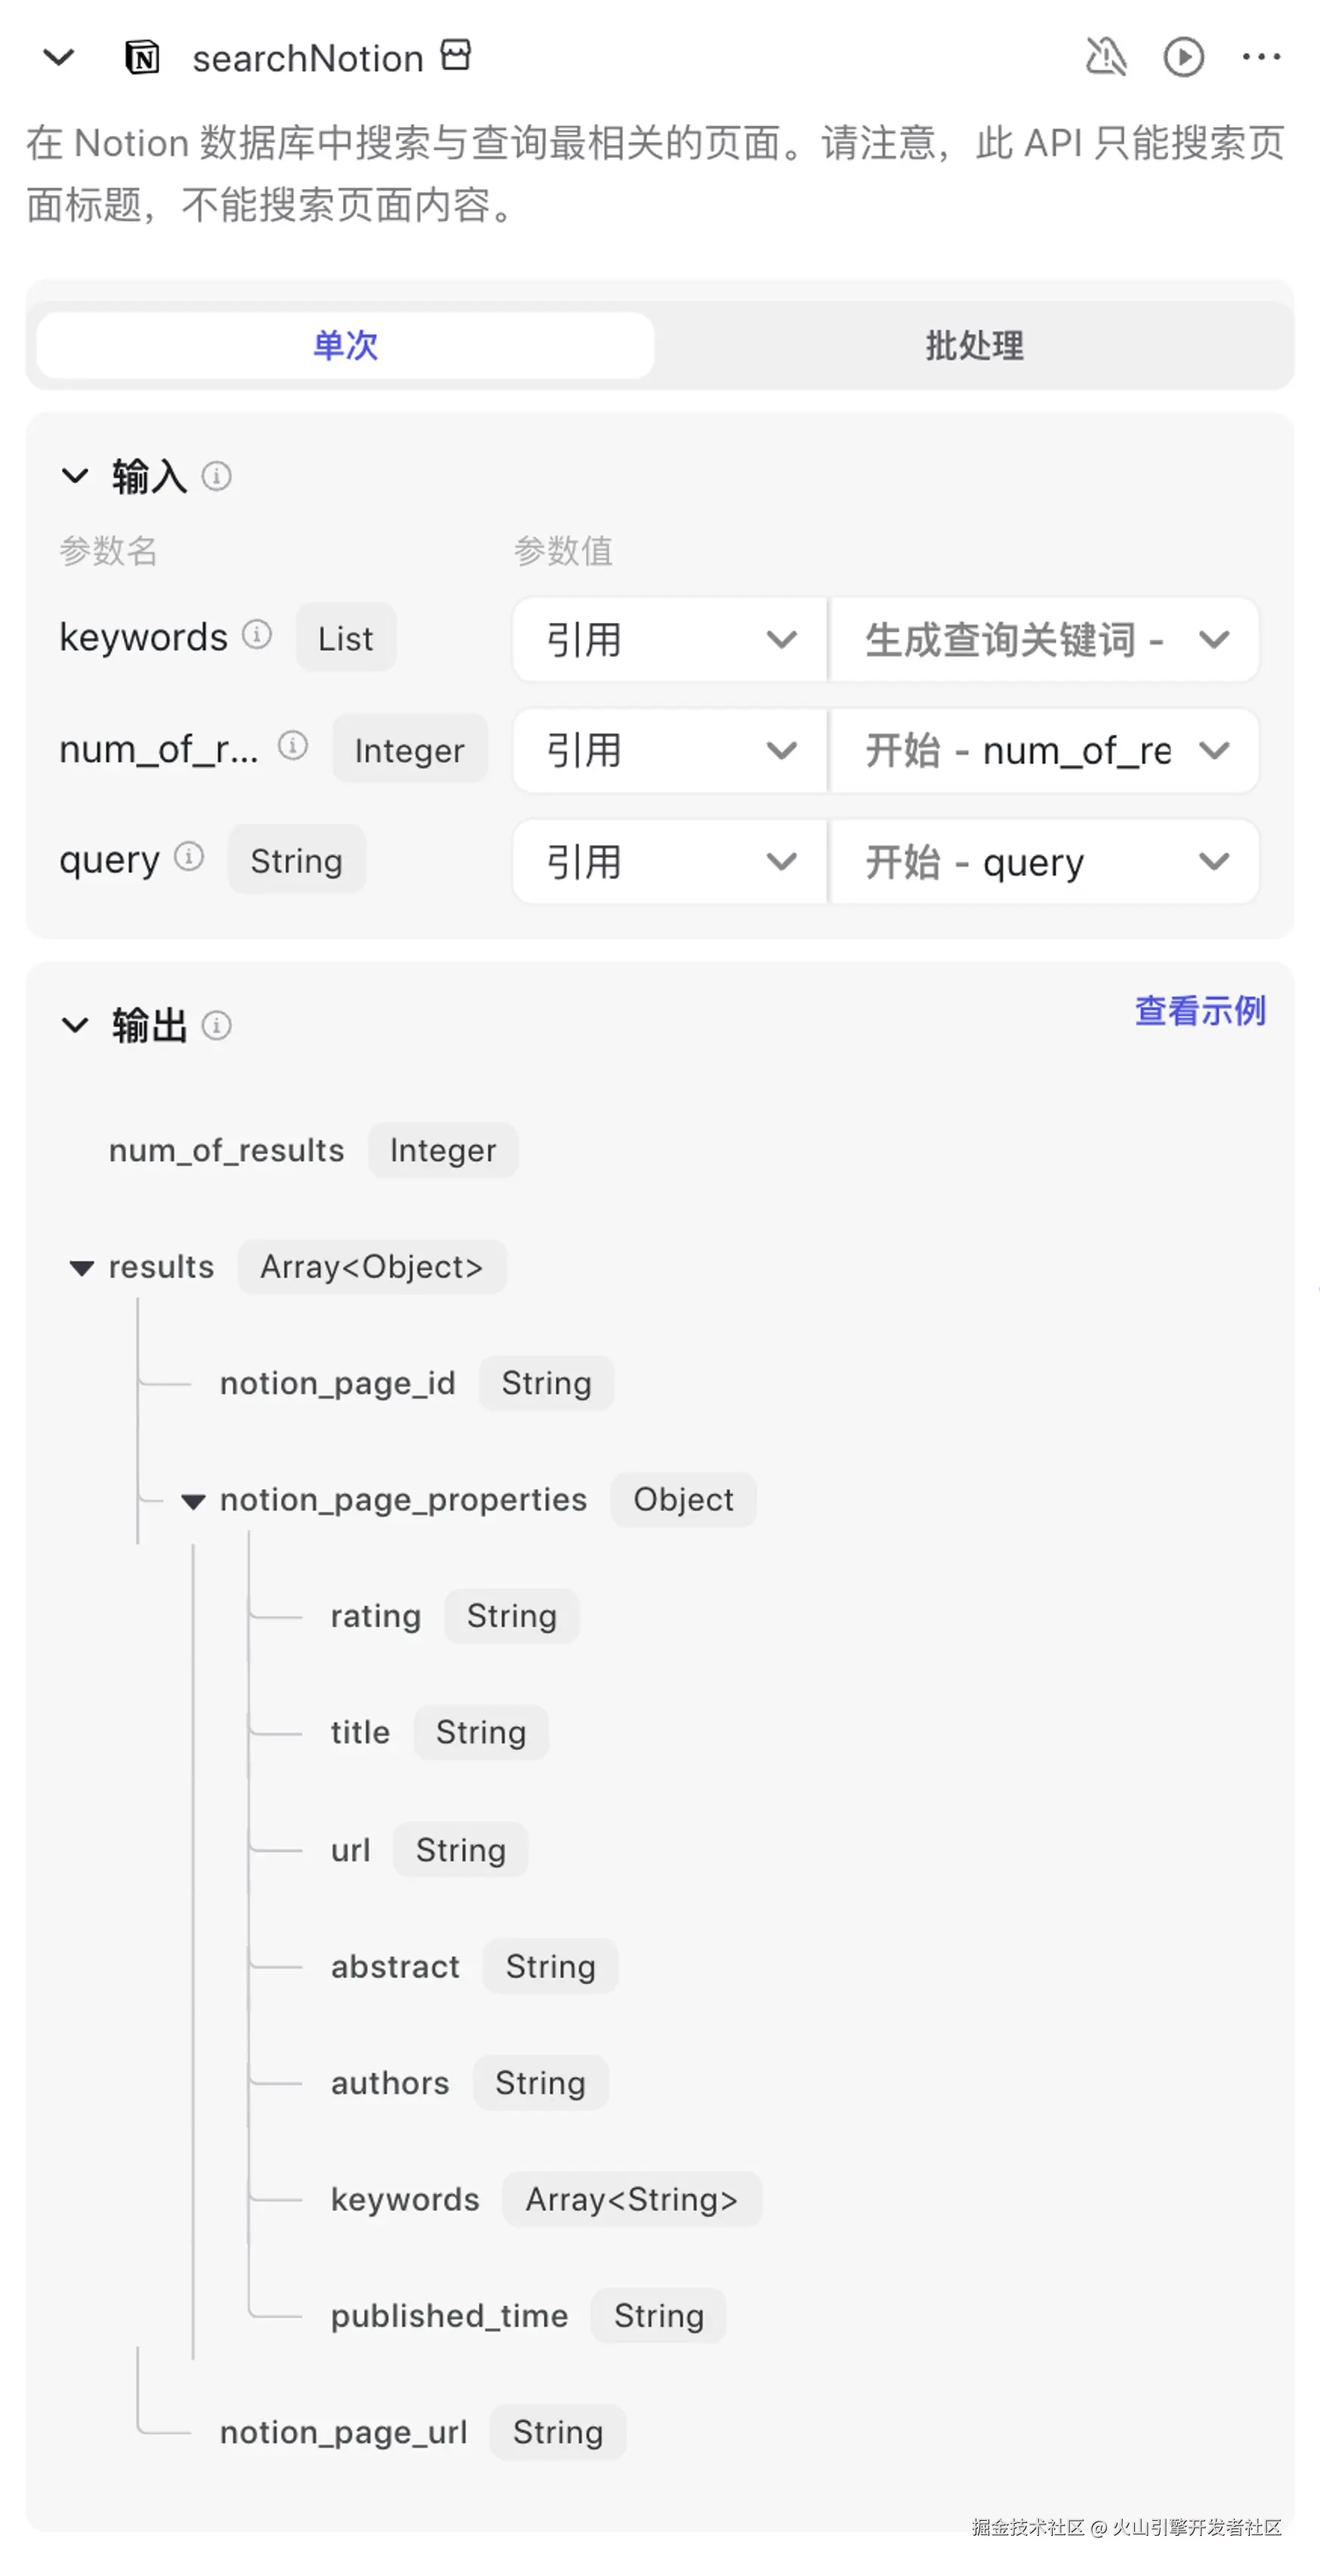Screen dimensions: 1320x2576
Task: Click the muted warning bell icon
Action: tap(1106, 57)
